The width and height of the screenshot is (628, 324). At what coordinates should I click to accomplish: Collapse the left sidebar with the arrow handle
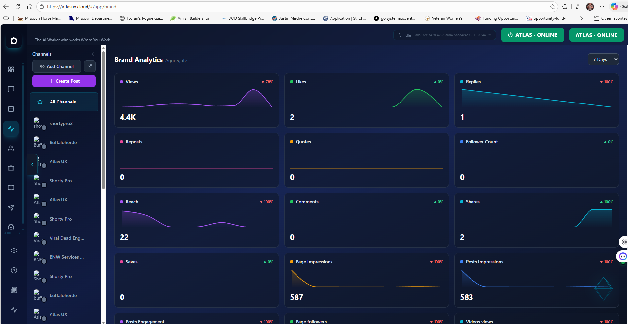(32, 164)
